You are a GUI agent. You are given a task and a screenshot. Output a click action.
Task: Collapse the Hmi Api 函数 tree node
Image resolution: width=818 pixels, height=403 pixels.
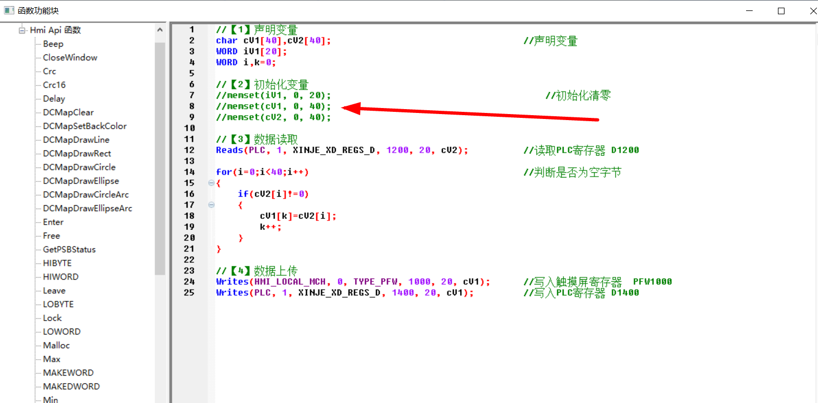[23, 30]
